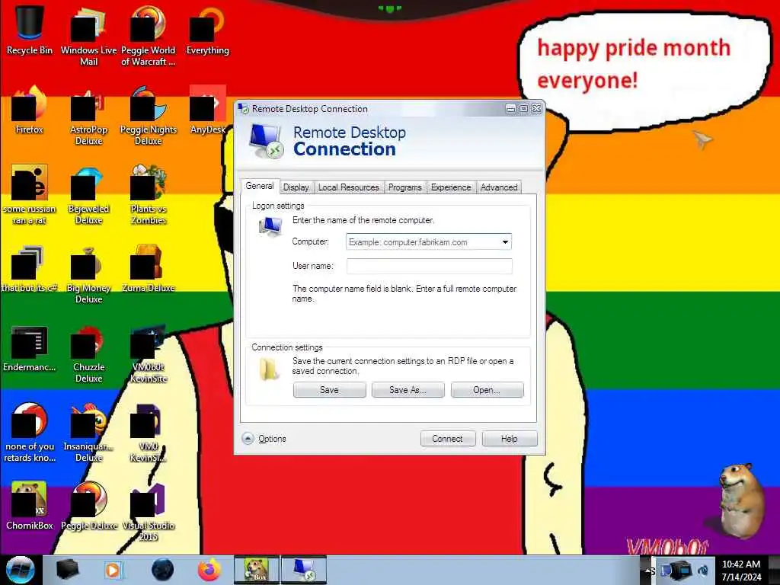Open the Firefox desktop shortcut
The image size is (780, 585).
(30, 110)
